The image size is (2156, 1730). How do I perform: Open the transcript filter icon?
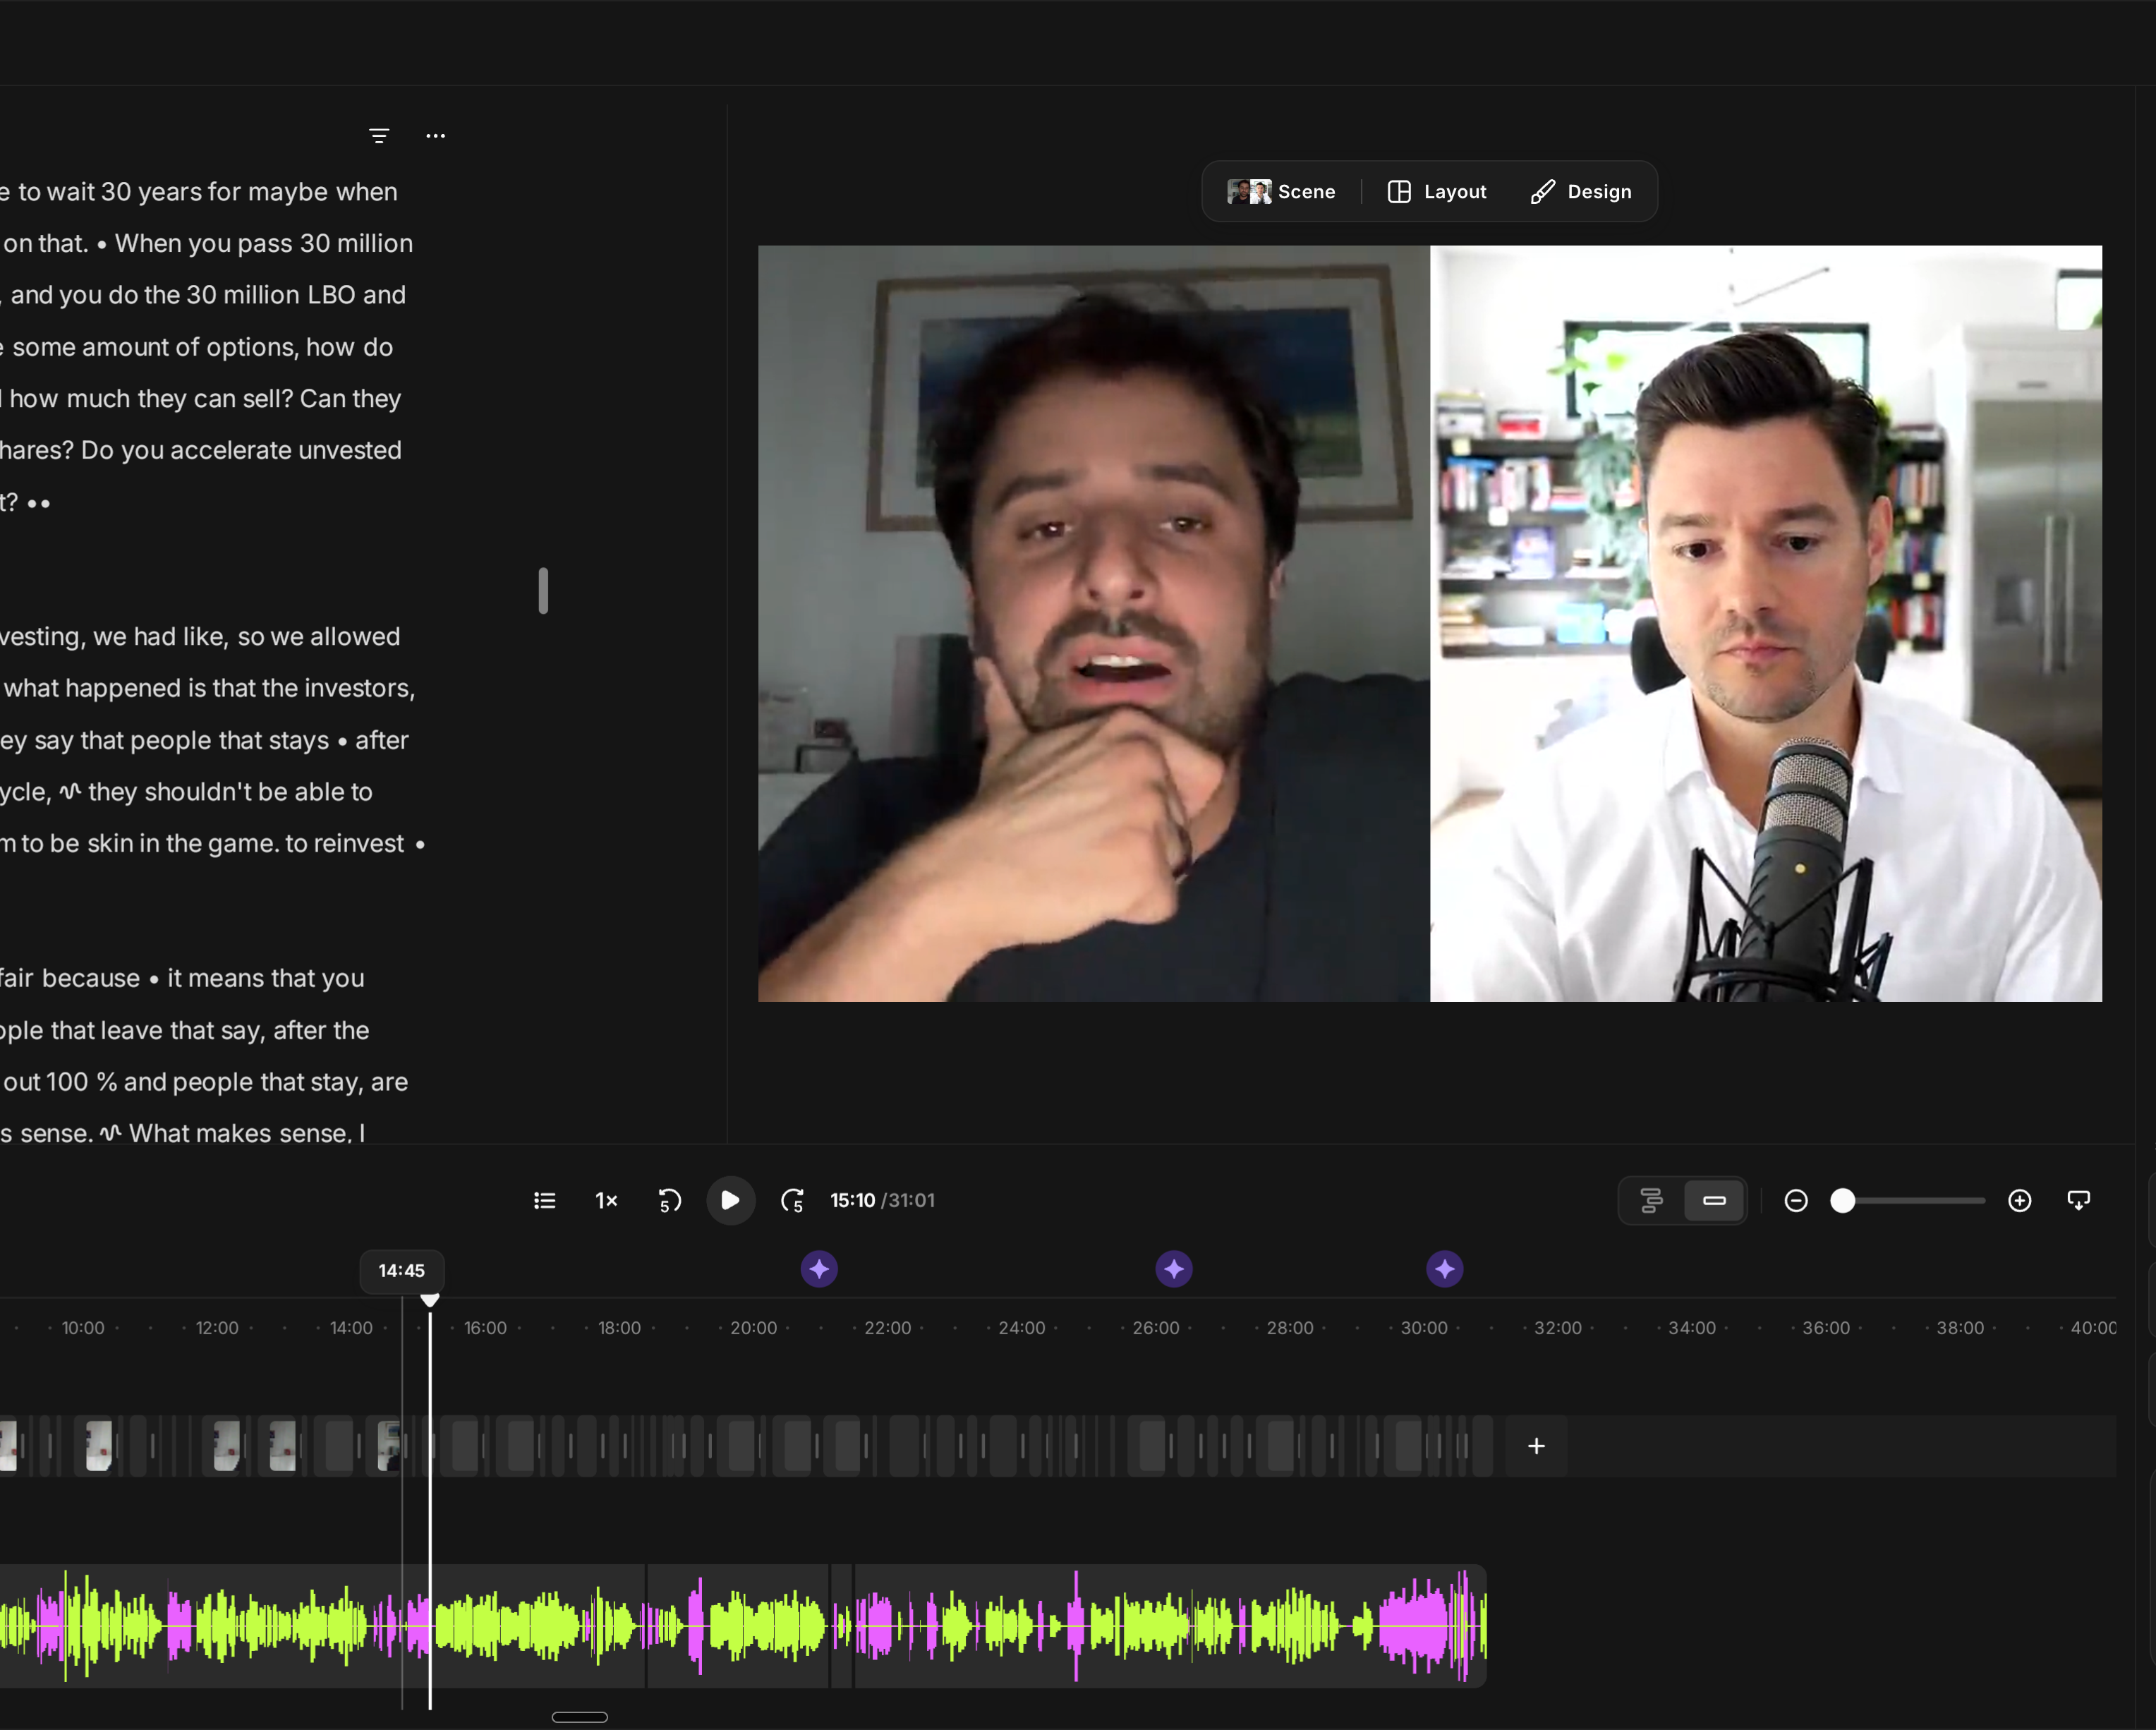click(x=379, y=136)
